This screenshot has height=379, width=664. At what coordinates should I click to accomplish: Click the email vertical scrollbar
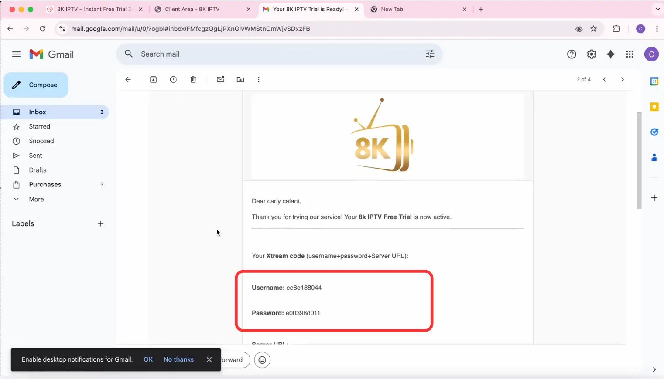[x=639, y=160]
